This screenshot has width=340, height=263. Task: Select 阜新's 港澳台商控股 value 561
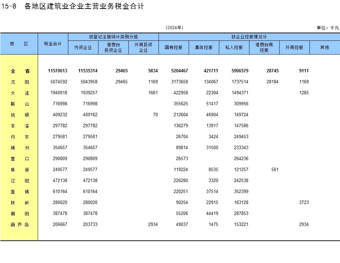point(274,170)
